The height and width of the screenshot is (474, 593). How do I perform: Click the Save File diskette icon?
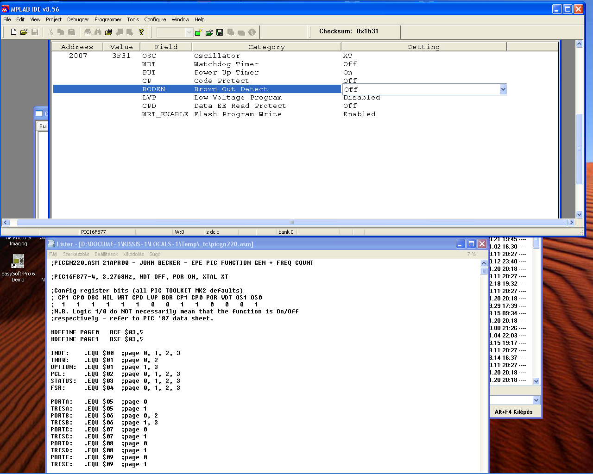(34, 32)
